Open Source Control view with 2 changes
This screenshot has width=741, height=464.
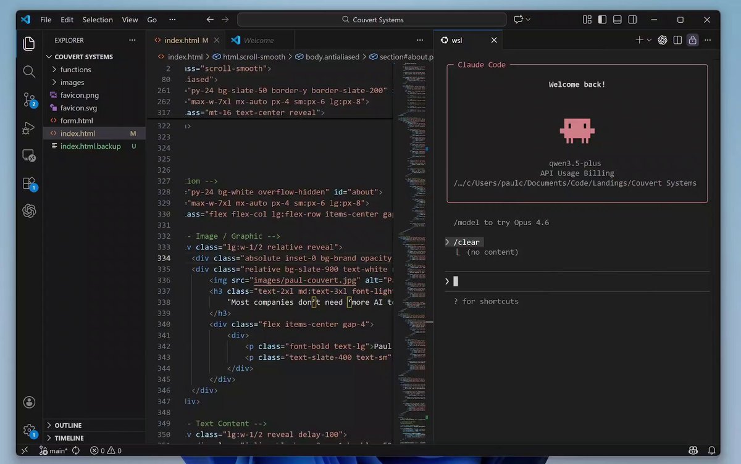[29, 100]
